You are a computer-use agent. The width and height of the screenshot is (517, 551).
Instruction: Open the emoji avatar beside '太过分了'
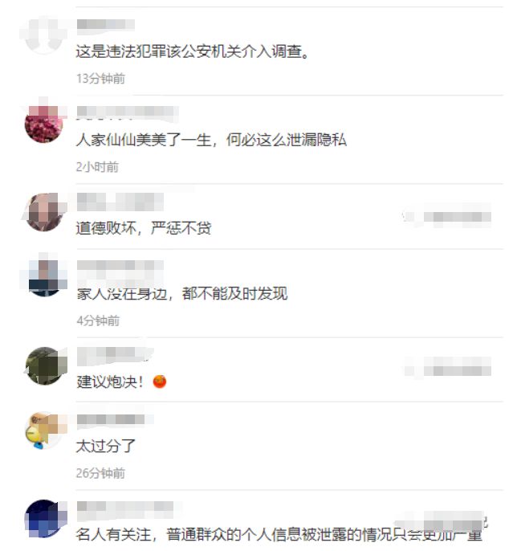click(44, 431)
